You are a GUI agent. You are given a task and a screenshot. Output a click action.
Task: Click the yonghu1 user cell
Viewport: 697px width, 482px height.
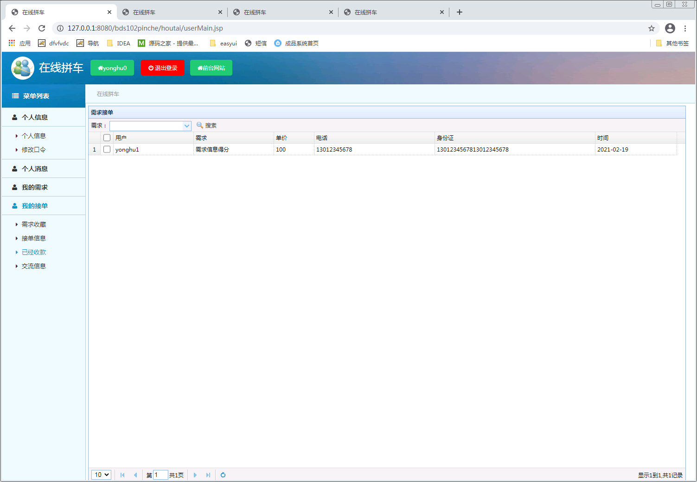tap(153, 149)
